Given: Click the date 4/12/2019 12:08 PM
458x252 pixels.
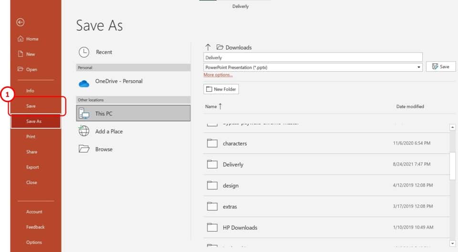Looking at the screenshot, I should (x=413, y=185).
